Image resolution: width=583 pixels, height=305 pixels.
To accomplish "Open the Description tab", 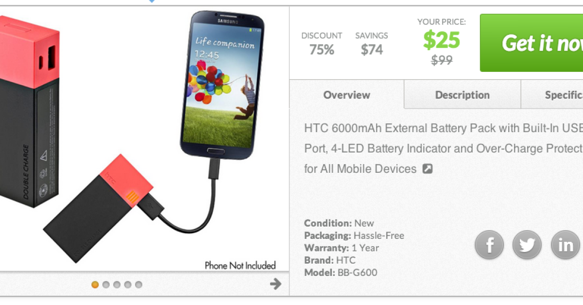I will [x=463, y=94].
